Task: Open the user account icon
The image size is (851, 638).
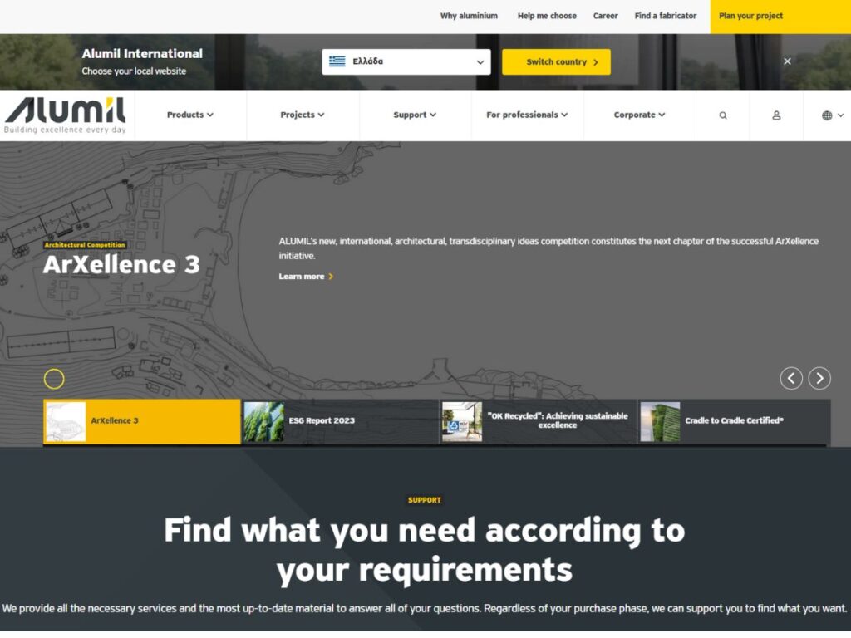Action: click(x=776, y=115)
